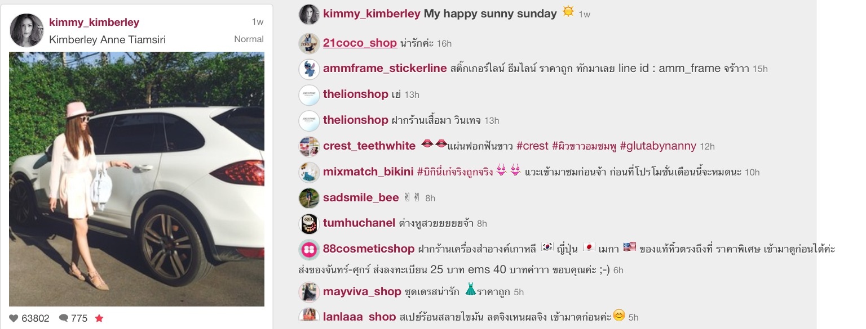The image size is (866, 329).
Task: Click the red star favorite icon
Action: pyautogui.click(x=99, y=318)
